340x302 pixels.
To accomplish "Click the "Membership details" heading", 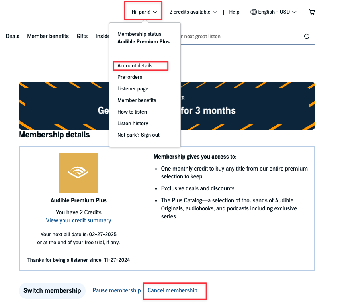I will (x=54, y=135).
